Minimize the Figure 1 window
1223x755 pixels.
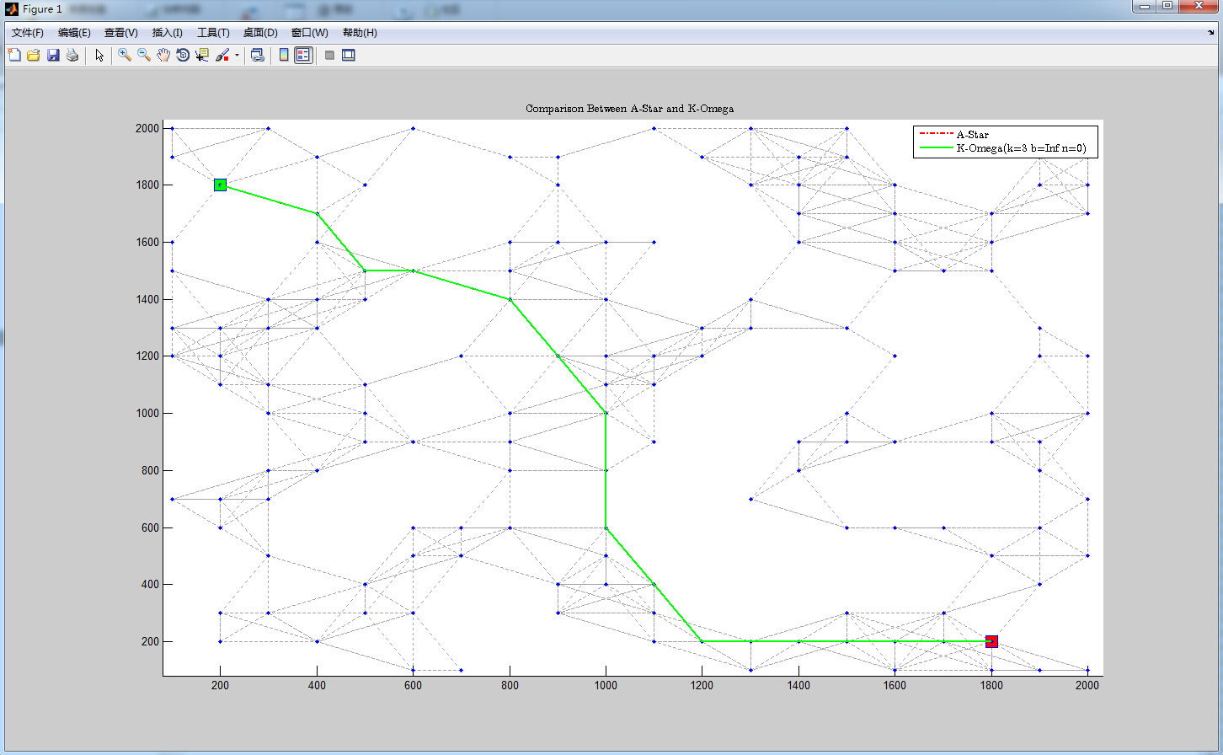(x=1144, y=6)
